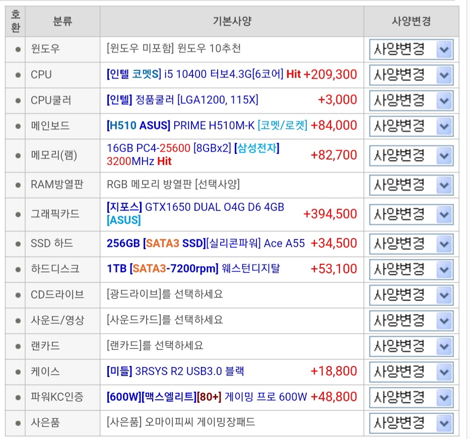Image resolution: width=471 pixels, height=439 pixels.
Task: Click the 오마이피씨 게이밍장패드 gift text
Action: tap(181, 422)
